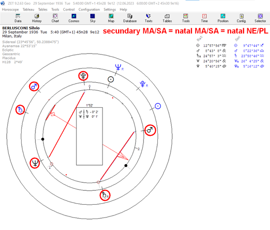The image size is (270, 230).
Task: Click natal Mars position 8°43' row
Action: click(x=211, y=51)
